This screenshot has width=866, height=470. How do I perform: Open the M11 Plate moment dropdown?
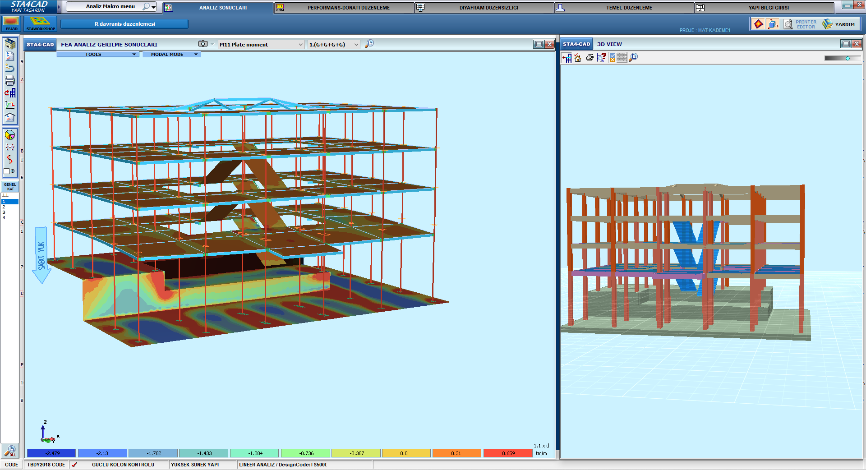coord(261,45)
